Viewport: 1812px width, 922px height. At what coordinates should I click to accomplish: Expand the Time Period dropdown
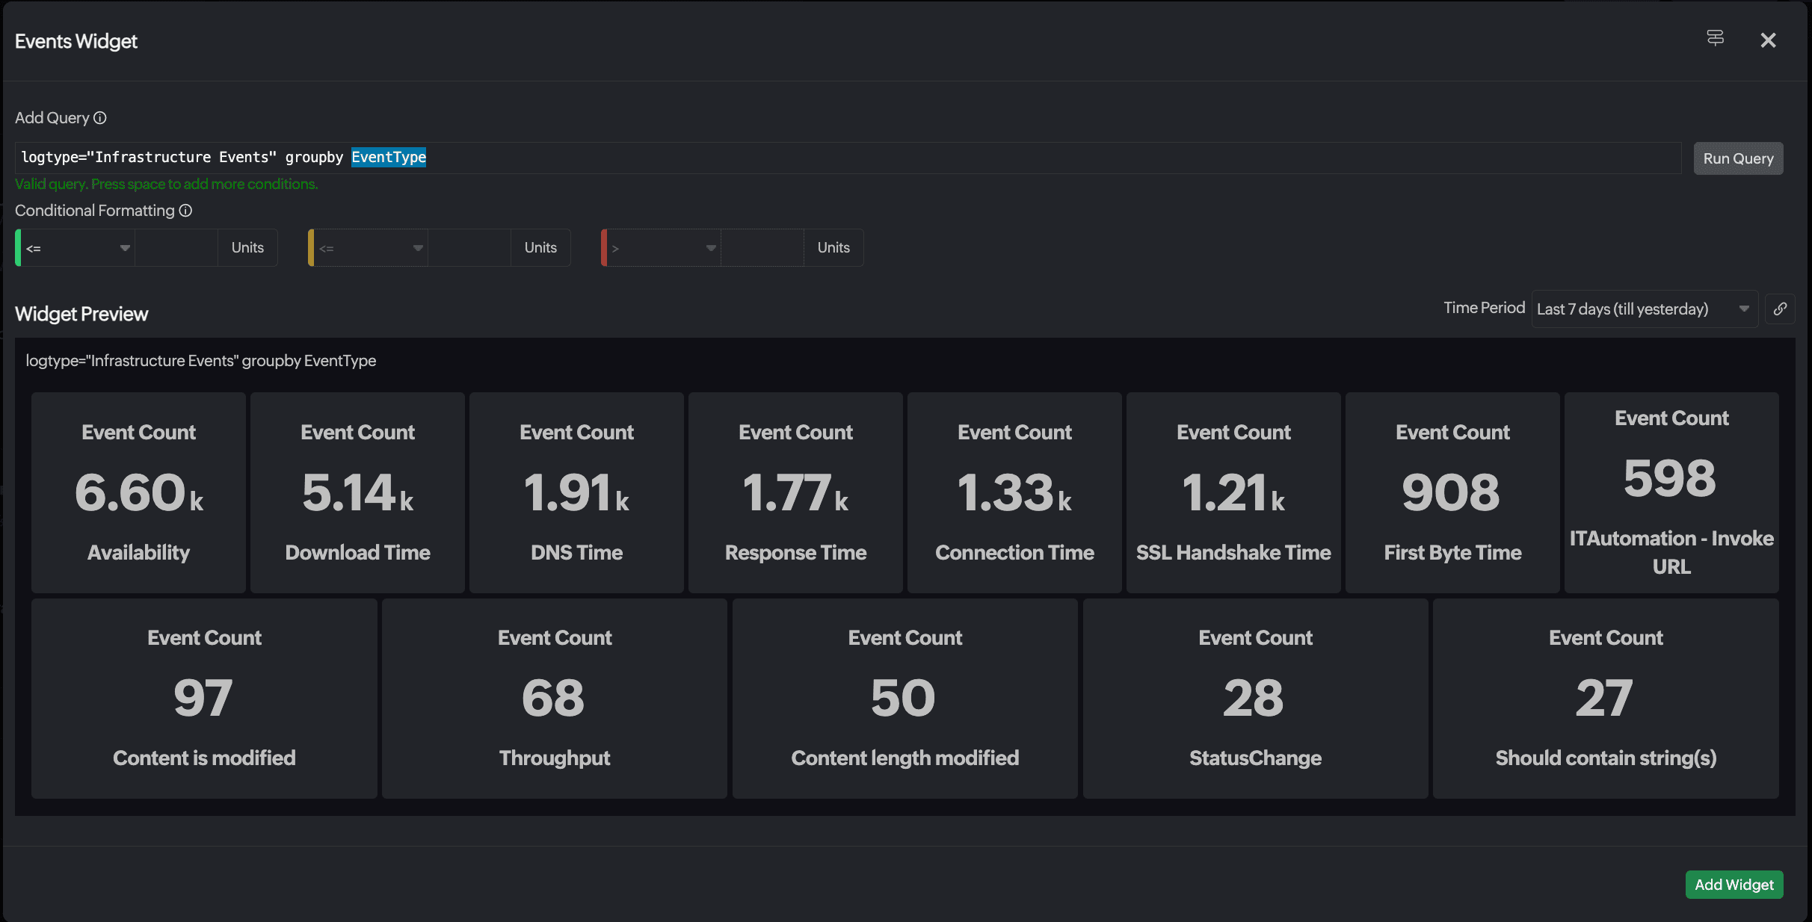pos(1643,309)
